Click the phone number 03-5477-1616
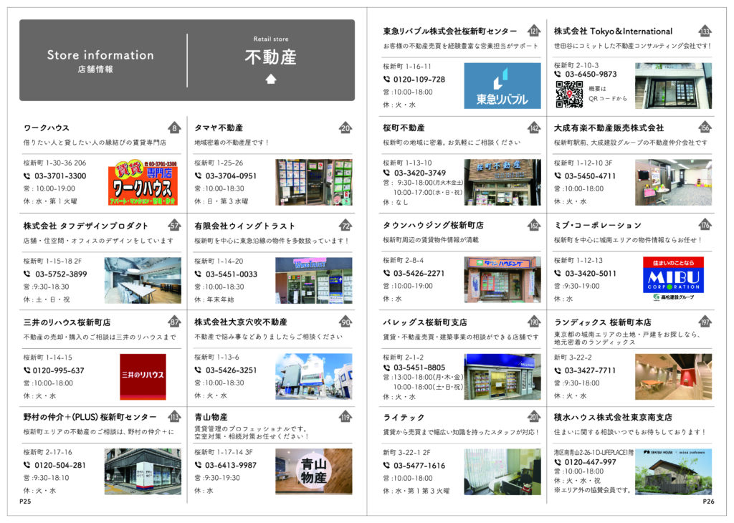The height and width of the screenshot is (523, 734). (x=419, y=466)
